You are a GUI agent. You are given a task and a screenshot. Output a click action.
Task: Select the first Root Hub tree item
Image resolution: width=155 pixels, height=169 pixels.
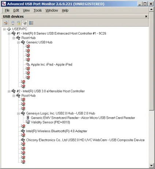click(x=29, y=38)
